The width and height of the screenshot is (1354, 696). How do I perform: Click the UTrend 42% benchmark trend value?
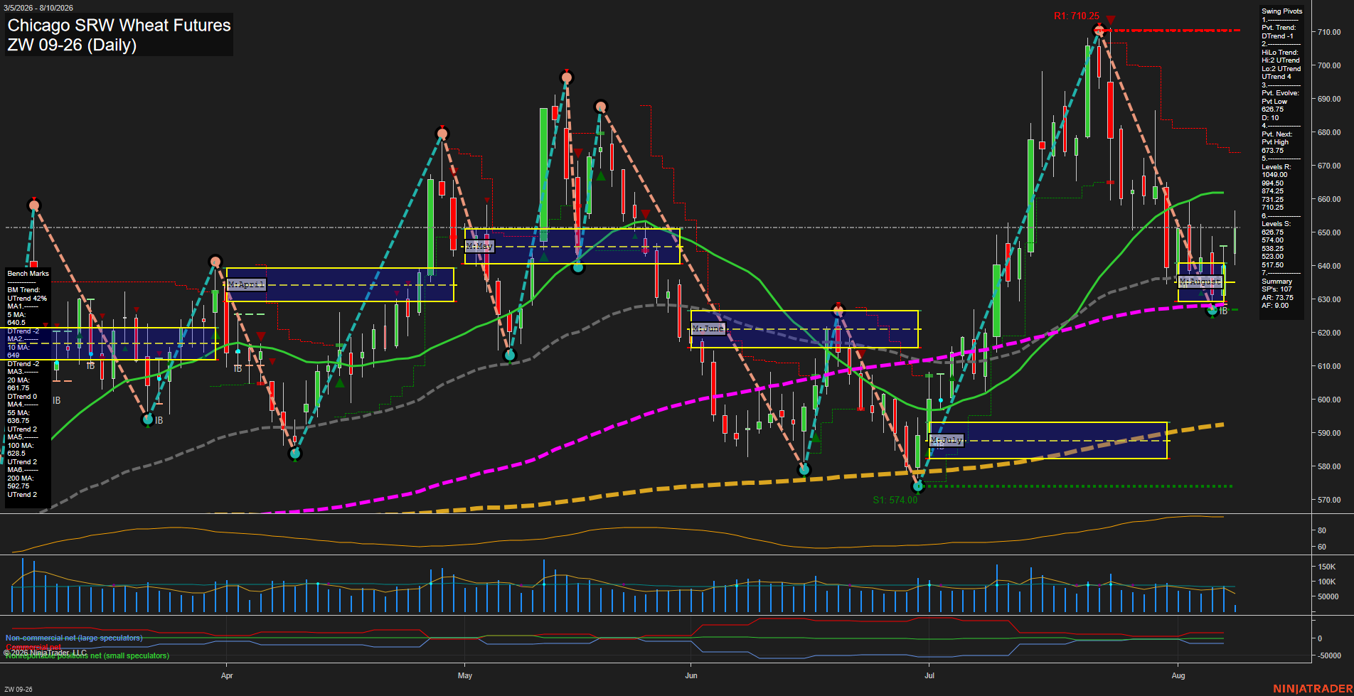pyautogui.click(x=27, y=299)
